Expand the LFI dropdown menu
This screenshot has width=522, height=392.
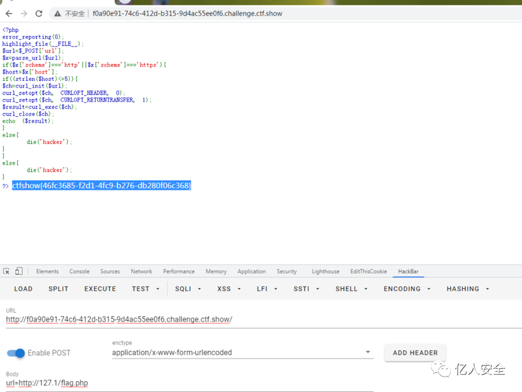[x=267, y=288]
